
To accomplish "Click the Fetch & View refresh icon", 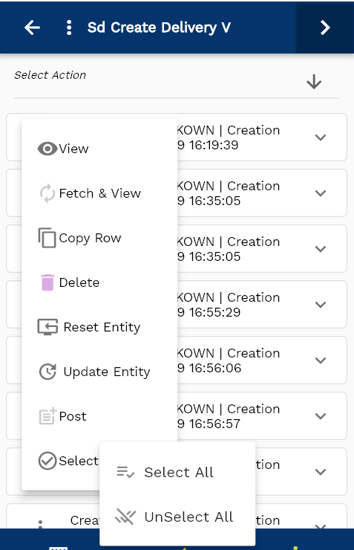I will [47, 193].
